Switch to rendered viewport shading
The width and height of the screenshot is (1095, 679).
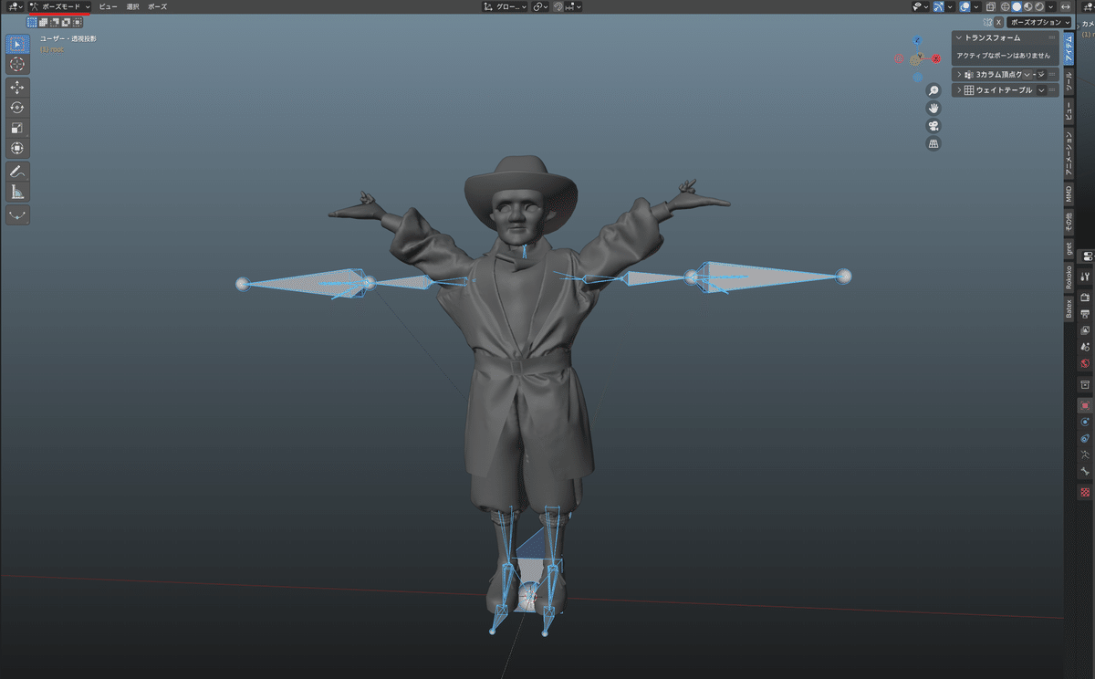1038,6
